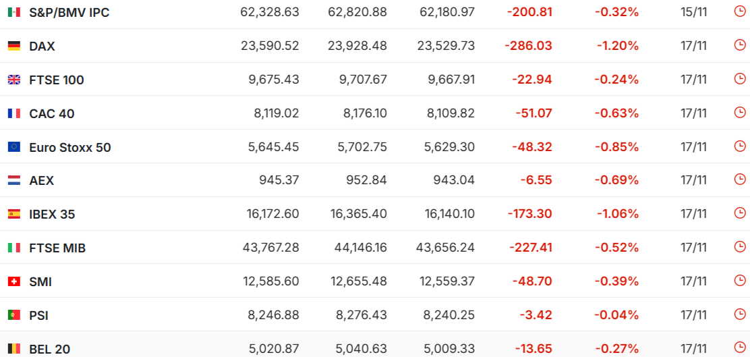
Task: Click the German flag icon beside DAX
Action: pos(13,46)
